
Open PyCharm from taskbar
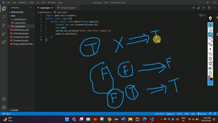[137, 119]
